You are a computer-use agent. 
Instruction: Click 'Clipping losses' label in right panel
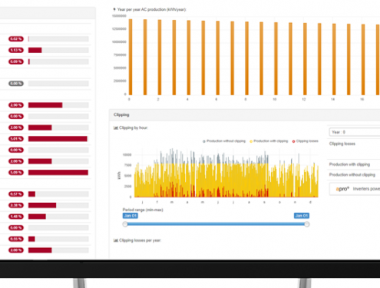pos(342,144)
